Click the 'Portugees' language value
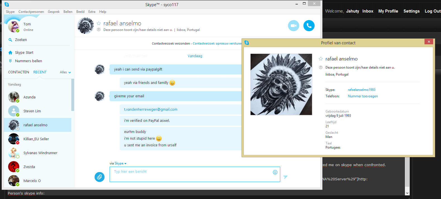 point(333,147)
